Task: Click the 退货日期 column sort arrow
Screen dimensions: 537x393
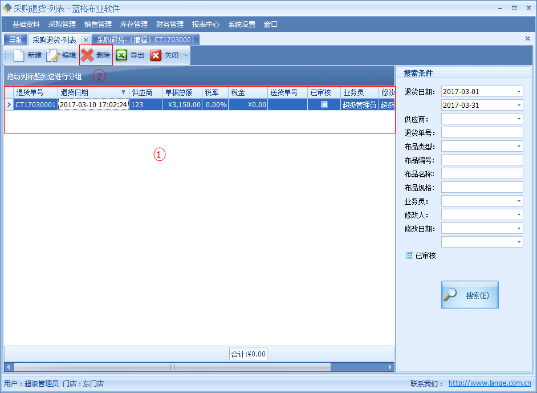Action: tap(123, 92)
